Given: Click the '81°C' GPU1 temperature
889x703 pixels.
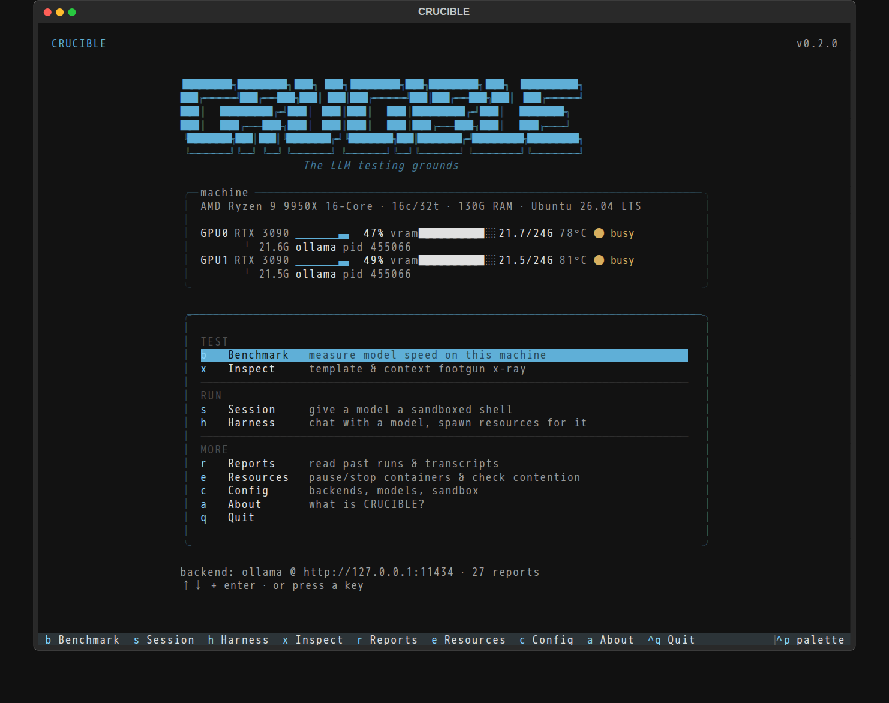Looking at the screenshot, I should pos(573,260).
